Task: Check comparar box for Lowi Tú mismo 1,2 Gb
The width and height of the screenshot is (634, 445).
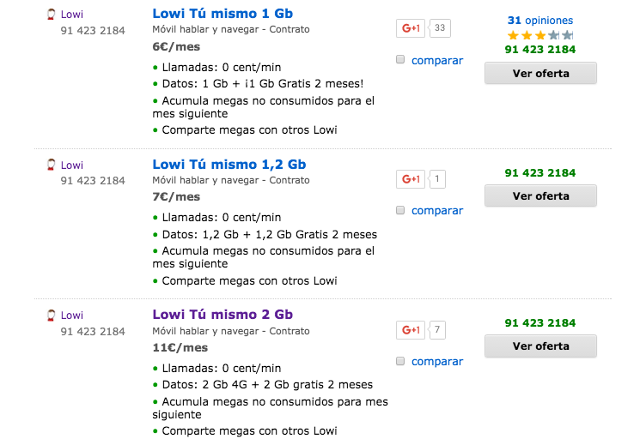Action: tap(400, 210)
